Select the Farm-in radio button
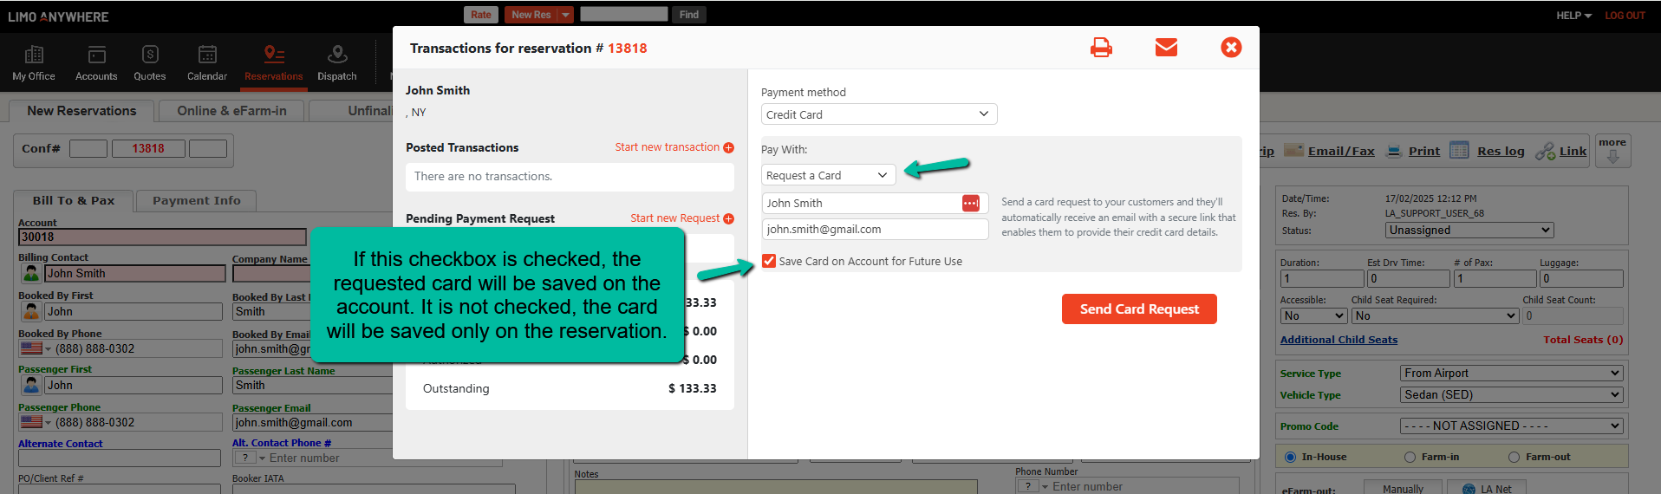Screen dimensions: 1661x494 click(x=1410, y=457)
